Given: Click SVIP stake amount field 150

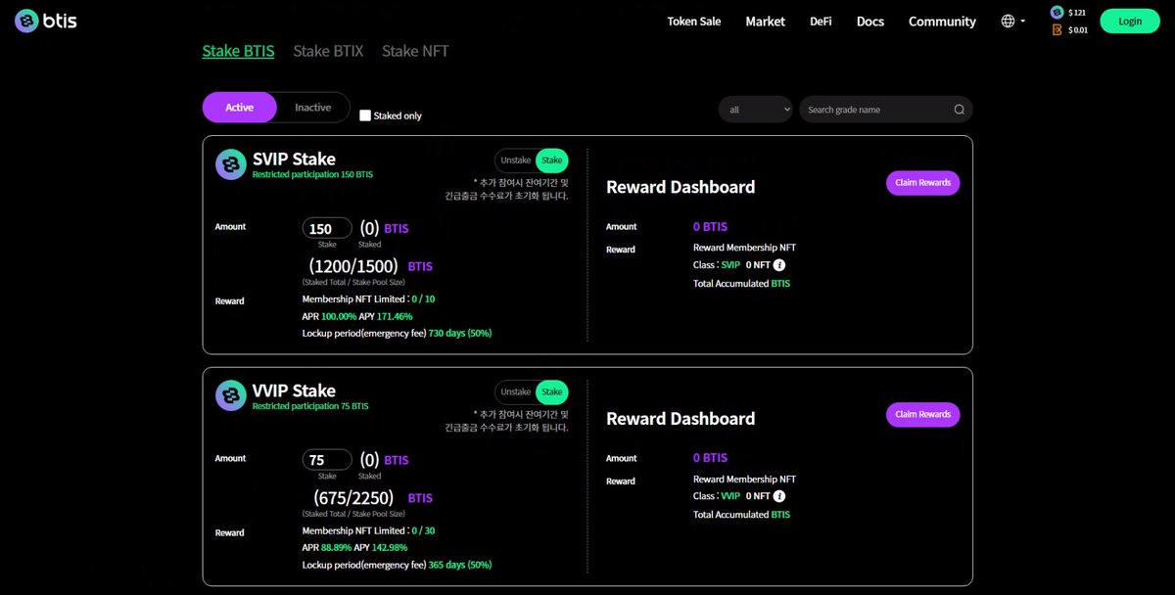Looking at the screenshot, I should point(327,228).
